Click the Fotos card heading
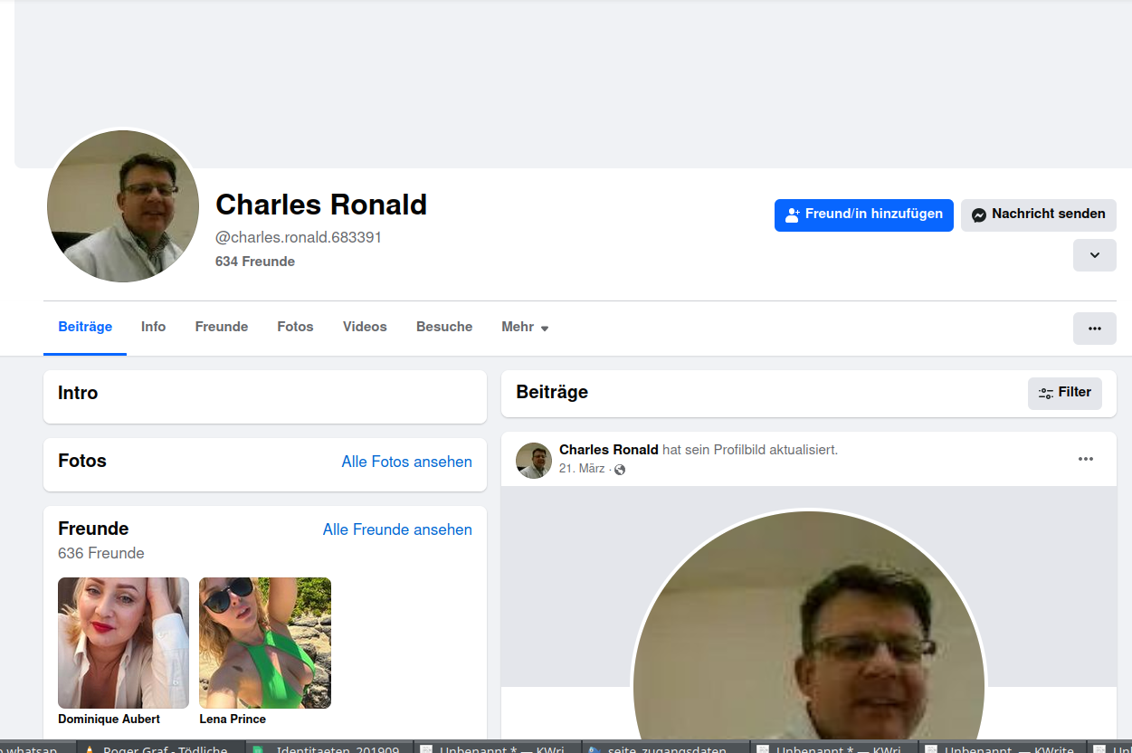Screen dimensions: 1132x753 [82, 461]
